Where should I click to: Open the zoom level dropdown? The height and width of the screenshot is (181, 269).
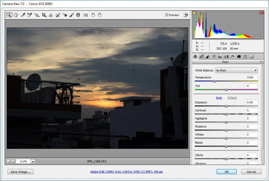33,161
